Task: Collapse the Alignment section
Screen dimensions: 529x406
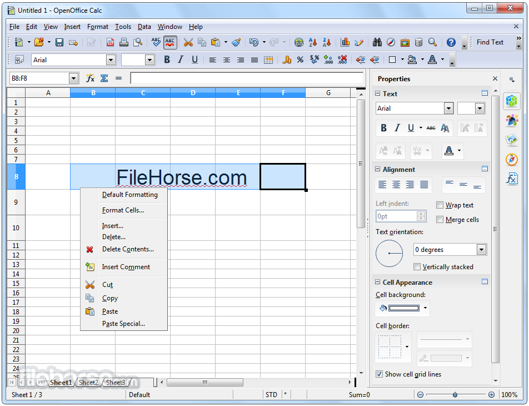Action: tap(377, 169)
